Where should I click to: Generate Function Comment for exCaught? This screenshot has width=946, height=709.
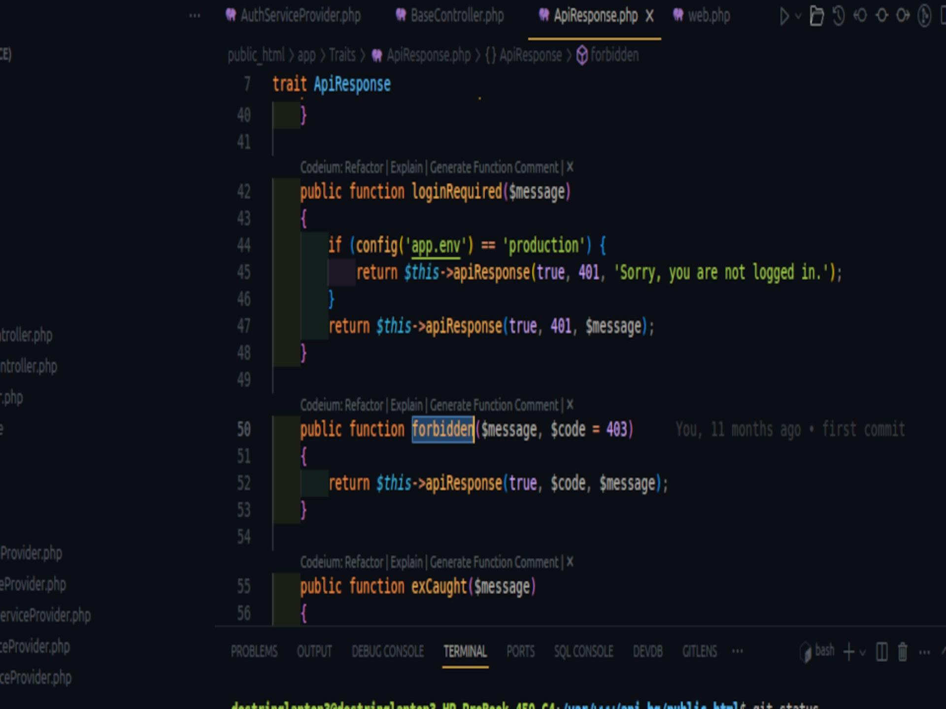pos(495,562)
